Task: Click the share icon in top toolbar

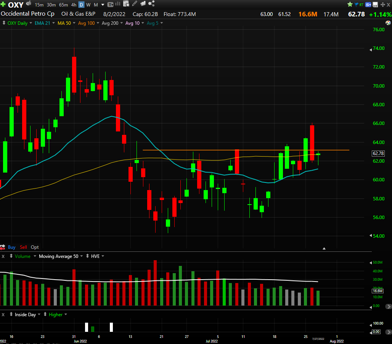Action: coord(151,3)
